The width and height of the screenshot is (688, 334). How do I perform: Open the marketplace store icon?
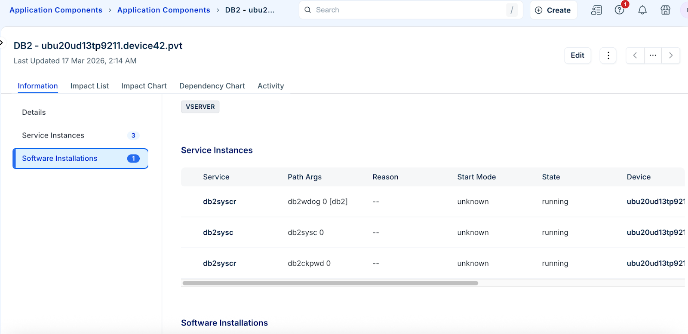point(665,10)
